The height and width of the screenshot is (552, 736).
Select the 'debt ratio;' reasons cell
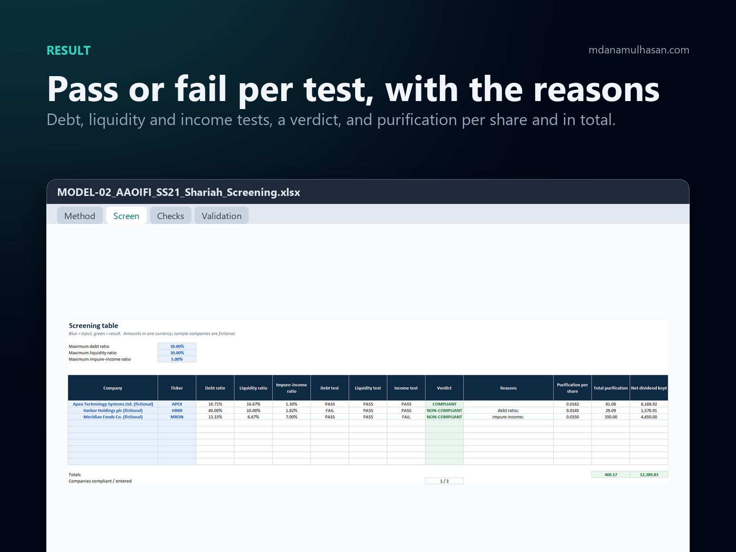508,410
